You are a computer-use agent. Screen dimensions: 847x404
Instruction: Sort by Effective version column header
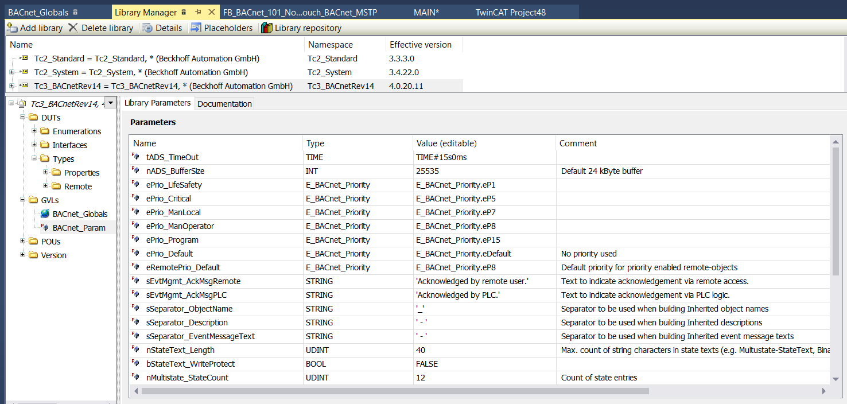pos(424,45)
